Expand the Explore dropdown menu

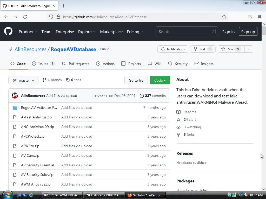(x=87, y=32)
